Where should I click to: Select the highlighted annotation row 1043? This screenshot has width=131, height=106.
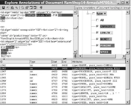pos(63,69)
